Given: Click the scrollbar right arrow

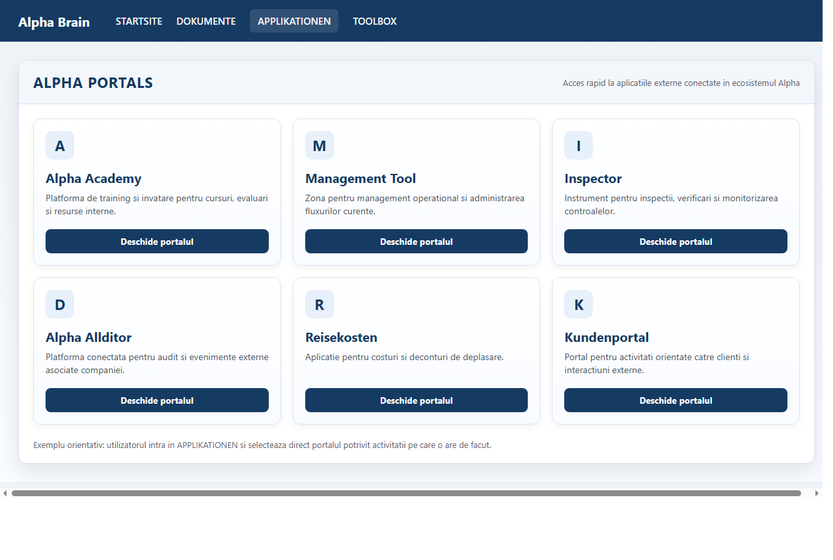Looking at the screenshot, I should [817, 493].
